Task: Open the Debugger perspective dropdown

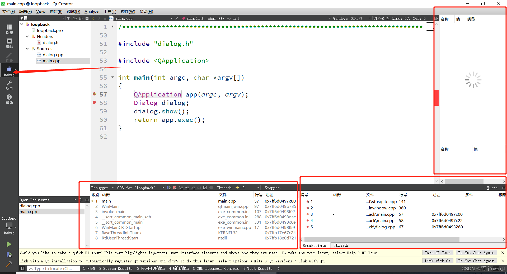Action: tap(102, 188)
